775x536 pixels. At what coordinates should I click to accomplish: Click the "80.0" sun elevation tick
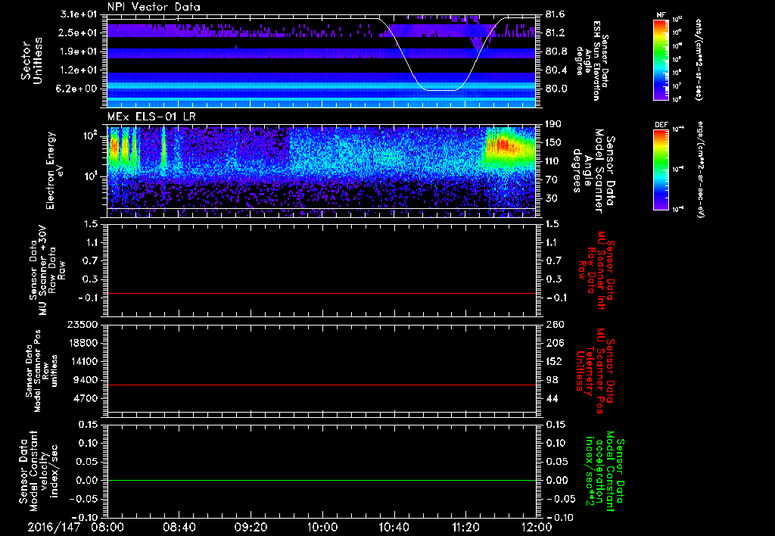(555, 89)
